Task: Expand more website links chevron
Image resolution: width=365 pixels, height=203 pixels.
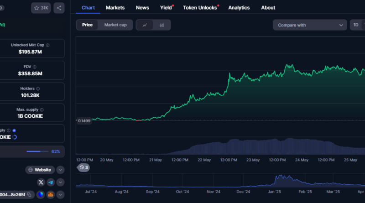Action: 60,170
